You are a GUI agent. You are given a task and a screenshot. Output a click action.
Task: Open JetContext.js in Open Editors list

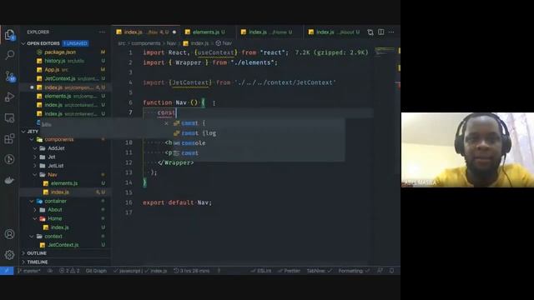point(66,78)
